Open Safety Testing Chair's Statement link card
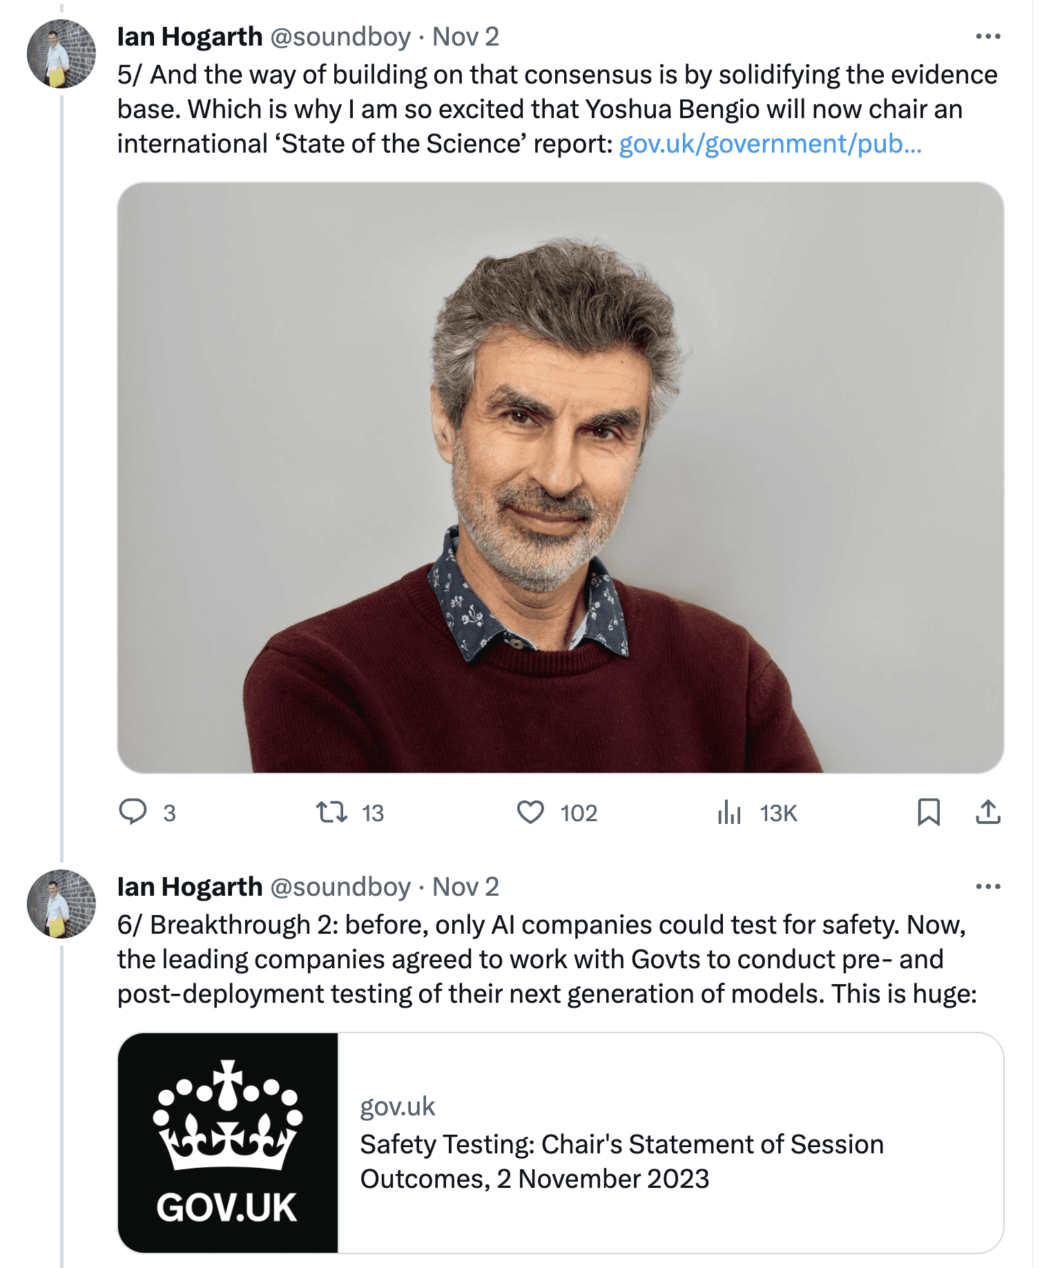The width and height of the screenshot is (1044, 1268). pos(561,1143)
